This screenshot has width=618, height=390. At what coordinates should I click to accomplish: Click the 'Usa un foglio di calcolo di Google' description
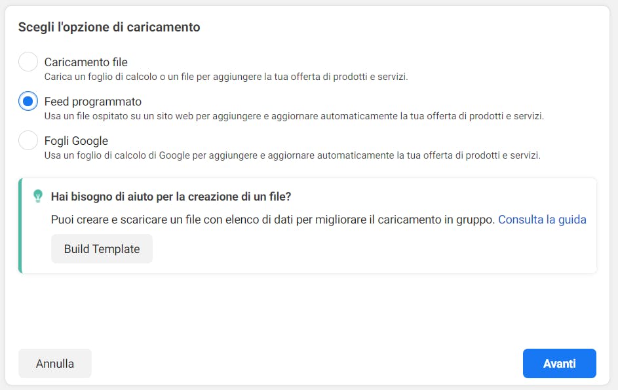292,155
